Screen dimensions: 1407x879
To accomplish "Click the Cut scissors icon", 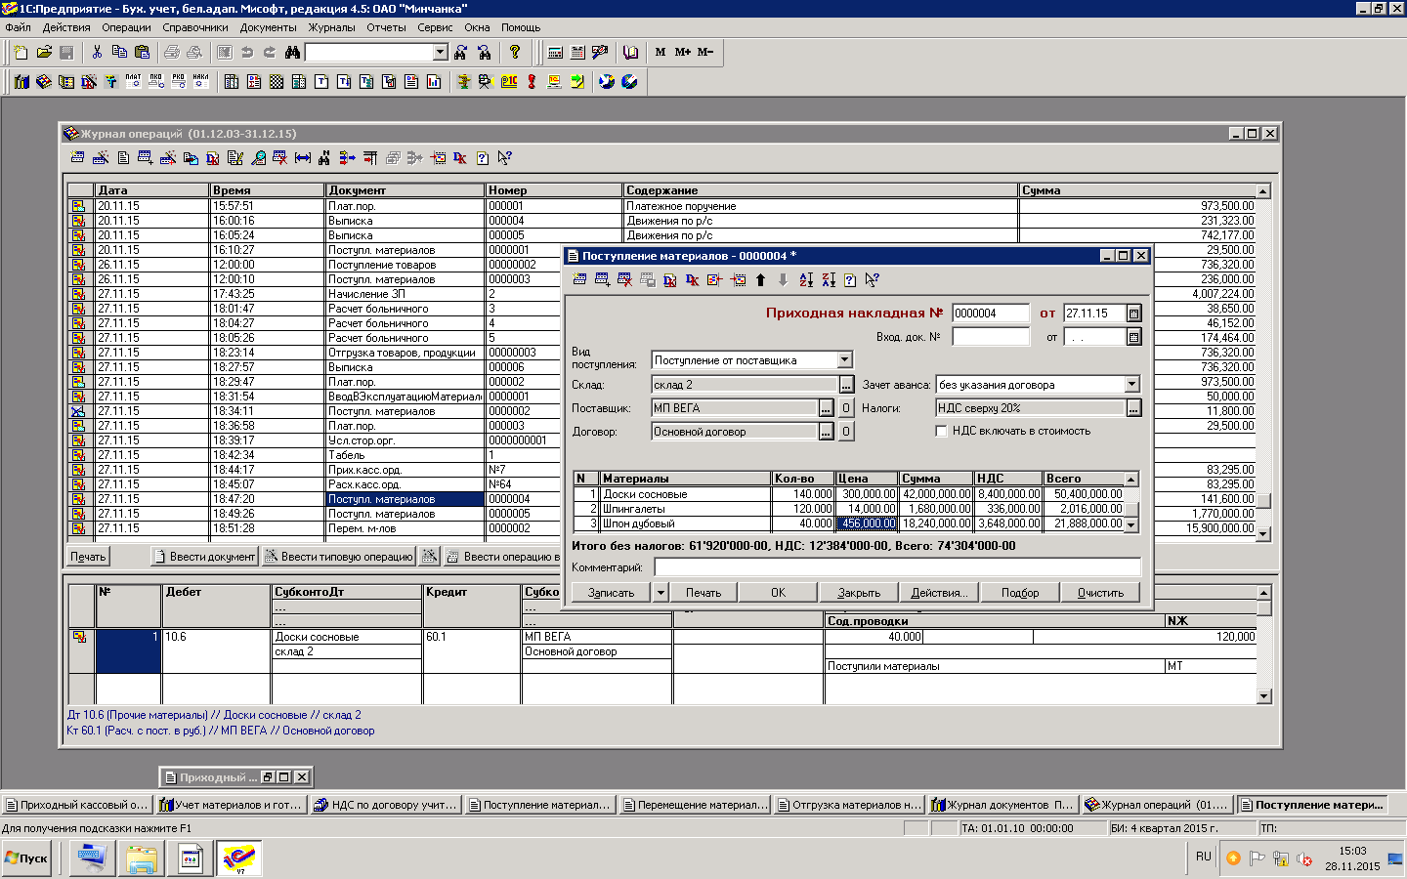I will tap(97, 52).
